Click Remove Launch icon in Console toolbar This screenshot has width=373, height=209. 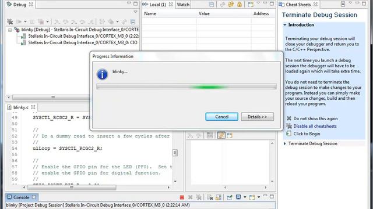click(191, 197)
